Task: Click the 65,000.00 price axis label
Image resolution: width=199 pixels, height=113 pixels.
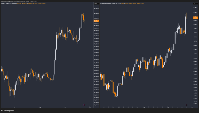Action: (x=96, y=73)
